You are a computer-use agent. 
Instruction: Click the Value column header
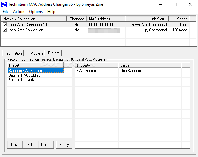tap(150, 65)
